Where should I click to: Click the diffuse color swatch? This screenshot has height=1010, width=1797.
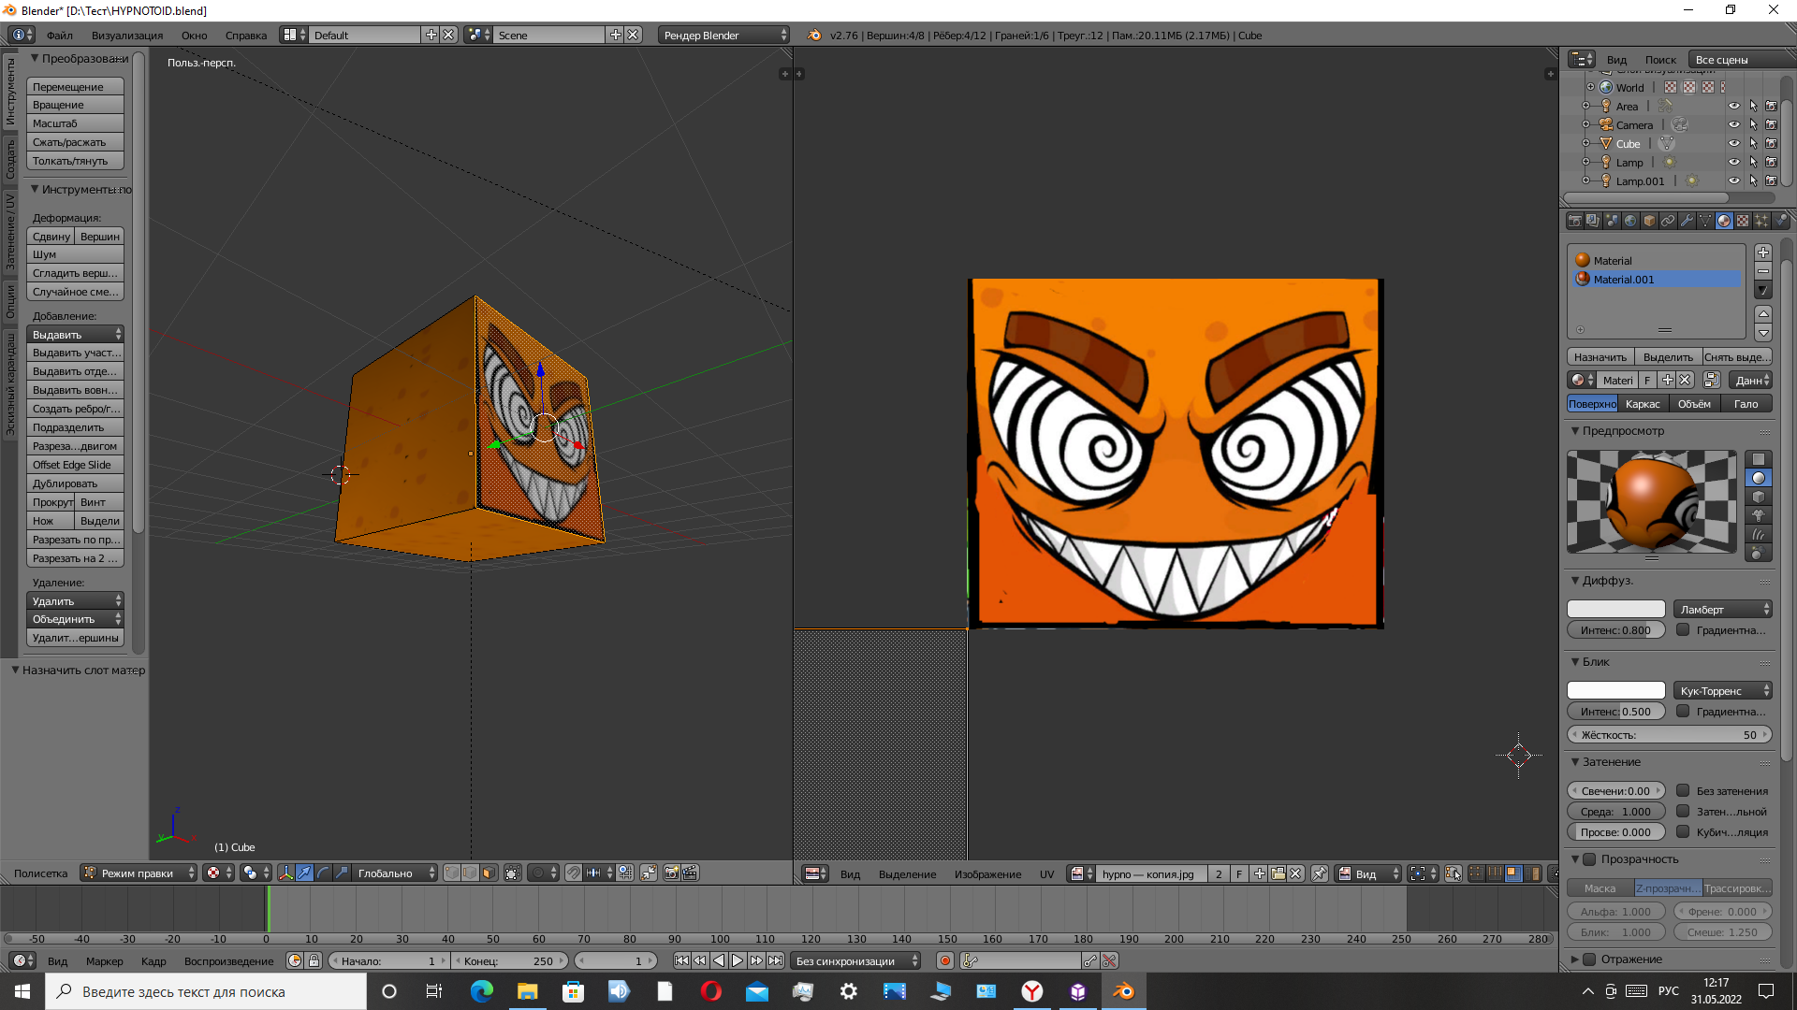click(1616, 609)
